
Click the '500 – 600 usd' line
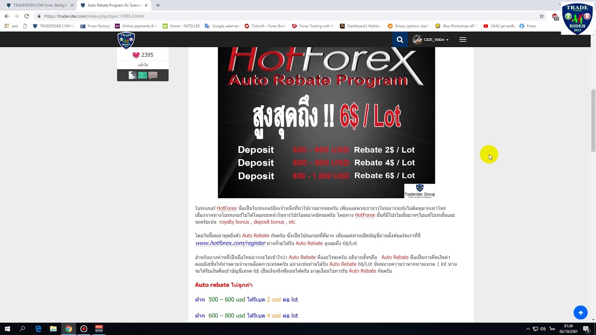coord(246,300)
